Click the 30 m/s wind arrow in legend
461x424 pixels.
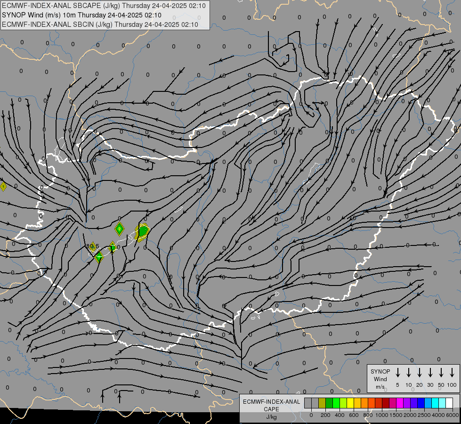(x=430, y=373)
